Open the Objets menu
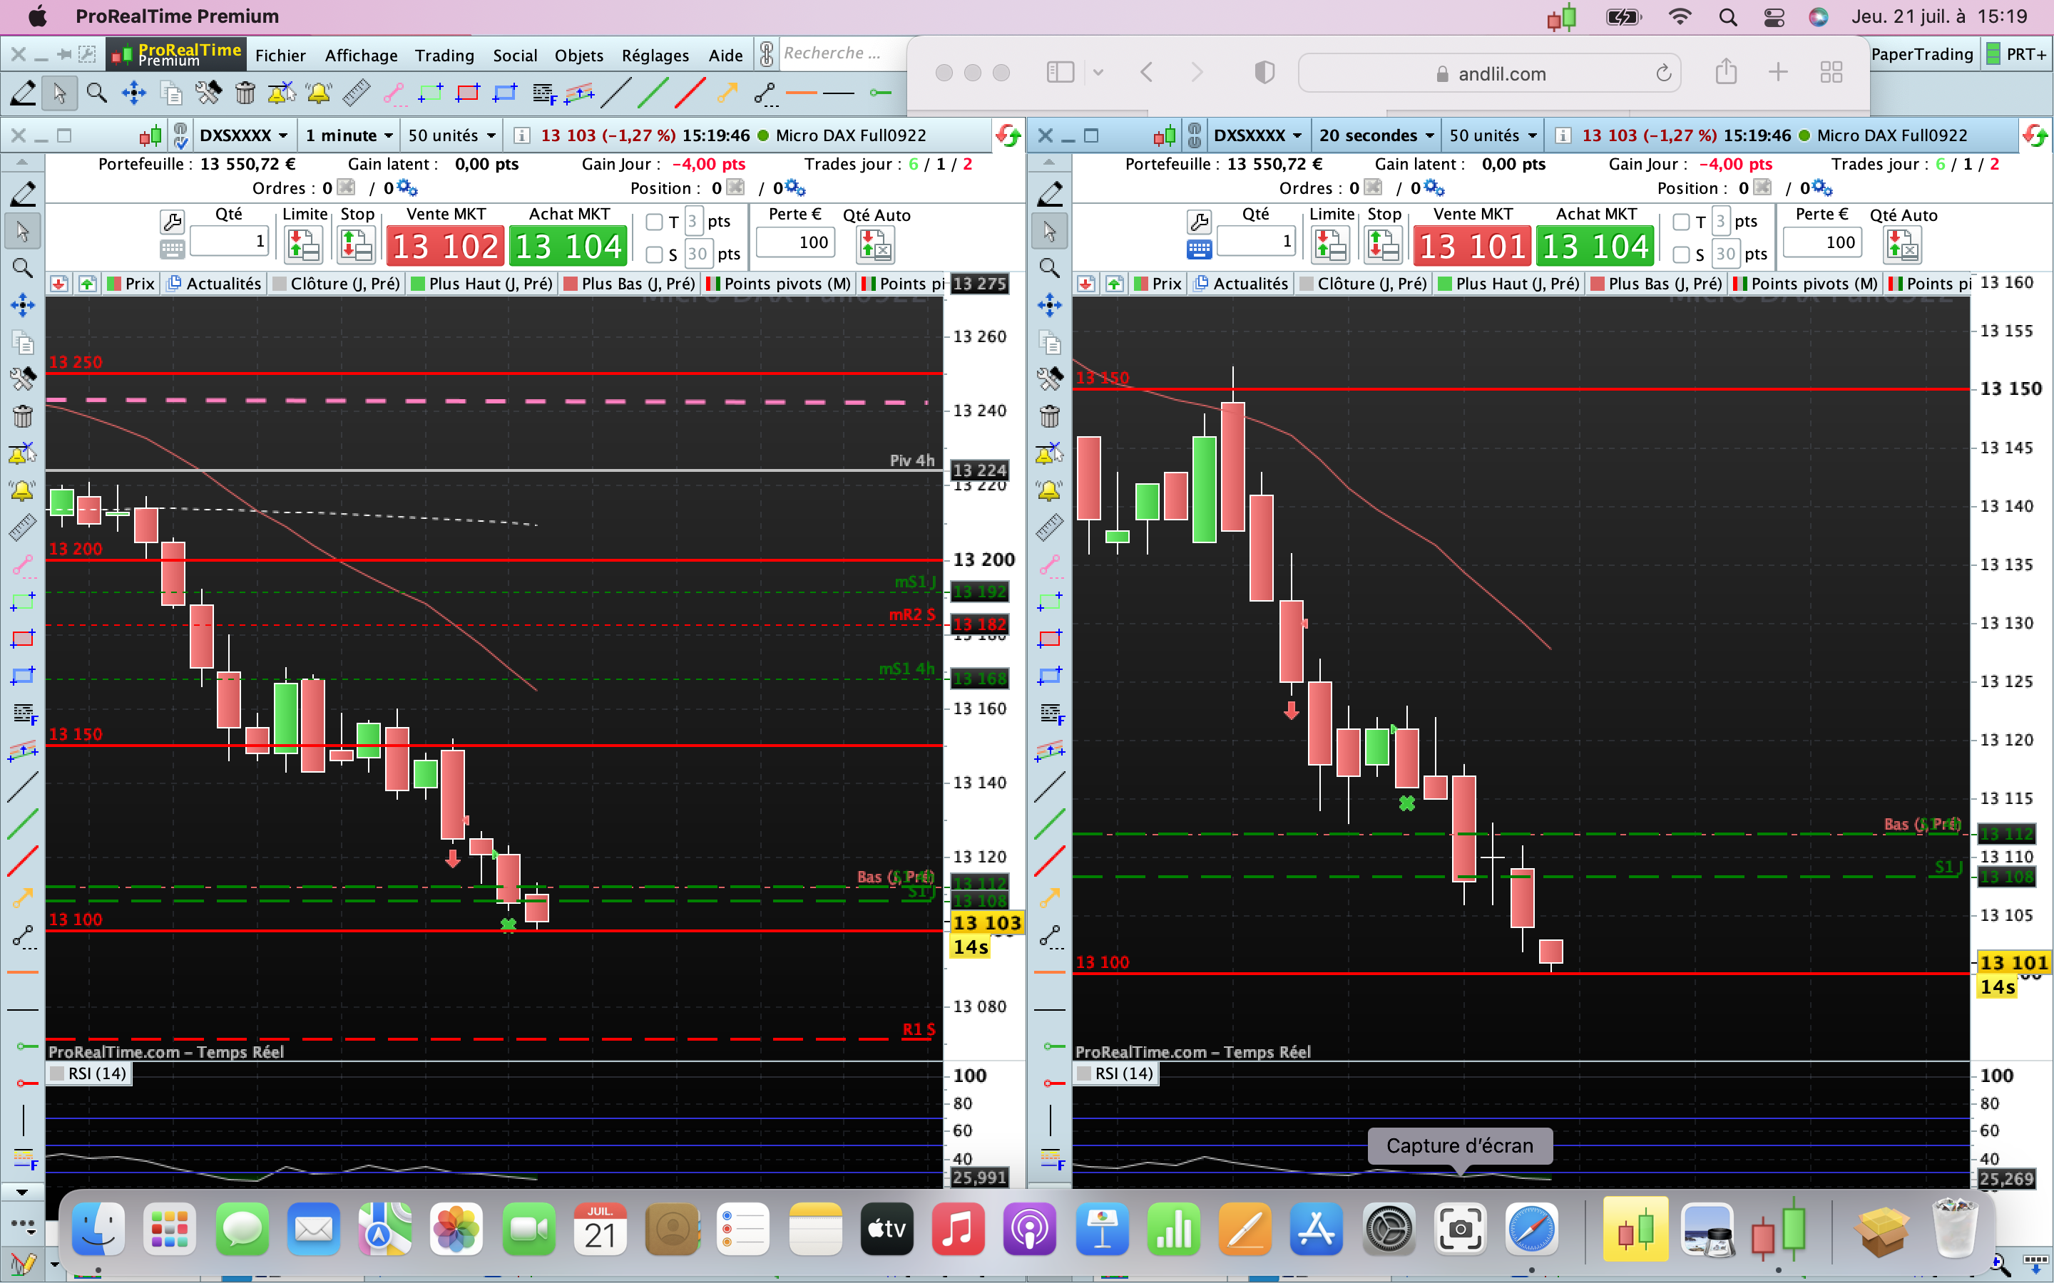The image size is (2054, 1283). point(579,56)
